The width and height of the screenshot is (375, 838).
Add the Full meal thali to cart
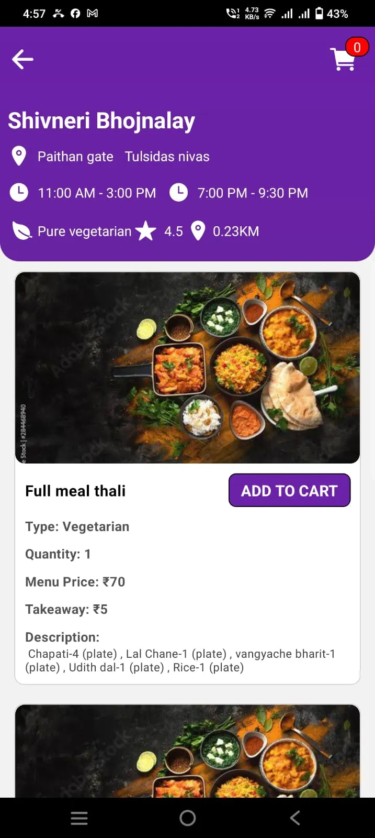pyautogui.click(x=289, y=490)
